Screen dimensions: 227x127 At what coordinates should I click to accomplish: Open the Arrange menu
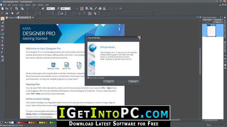click(15, 5)
